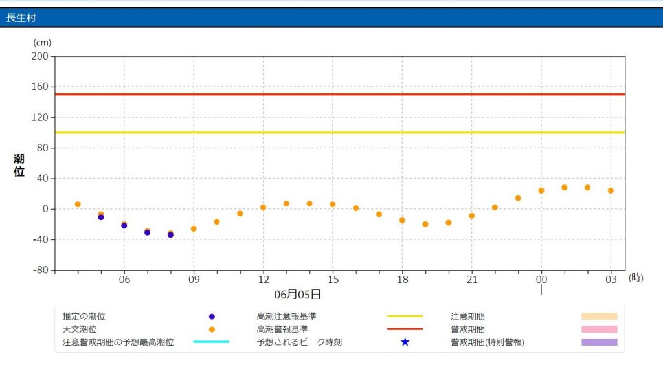Screen dimensions: 663x367
Task: Click the 06月05日 date label
Action: (297, 295)
